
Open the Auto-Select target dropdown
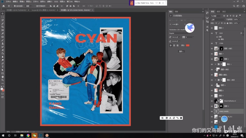coord(29,6)
